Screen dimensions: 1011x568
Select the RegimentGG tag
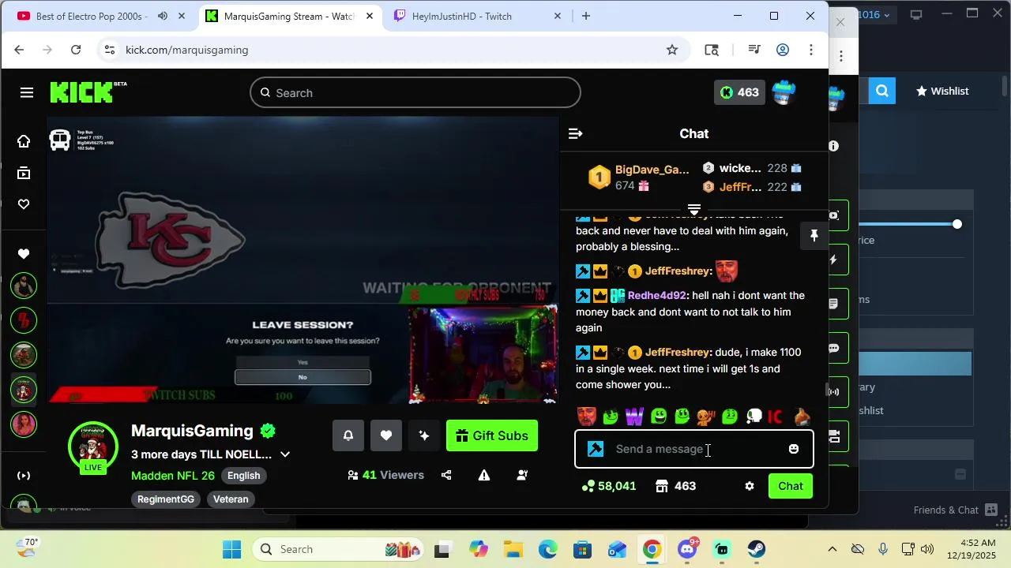click(x=166, y=499)
